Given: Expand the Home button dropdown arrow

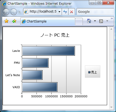Looking at the screenshot, I should tap(95, 21).
